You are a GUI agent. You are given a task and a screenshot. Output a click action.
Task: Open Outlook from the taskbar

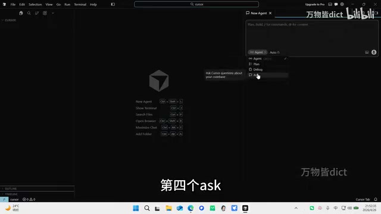(180, 208)
